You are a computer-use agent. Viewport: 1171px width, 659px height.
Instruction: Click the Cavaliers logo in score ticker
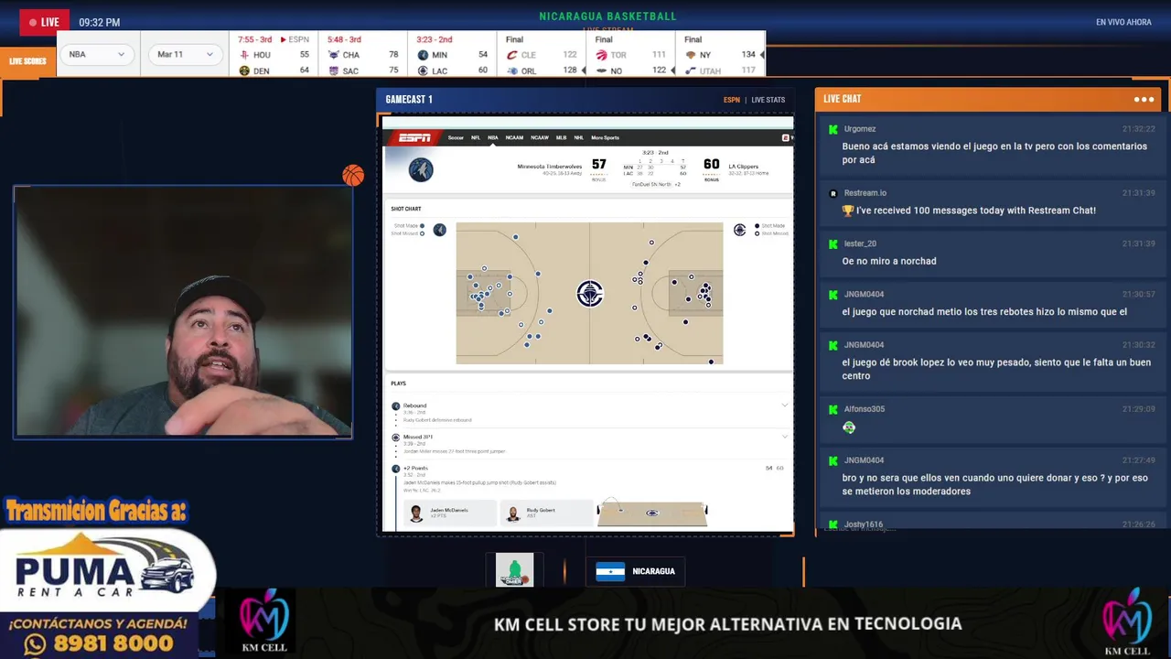[x=512, y=55]
